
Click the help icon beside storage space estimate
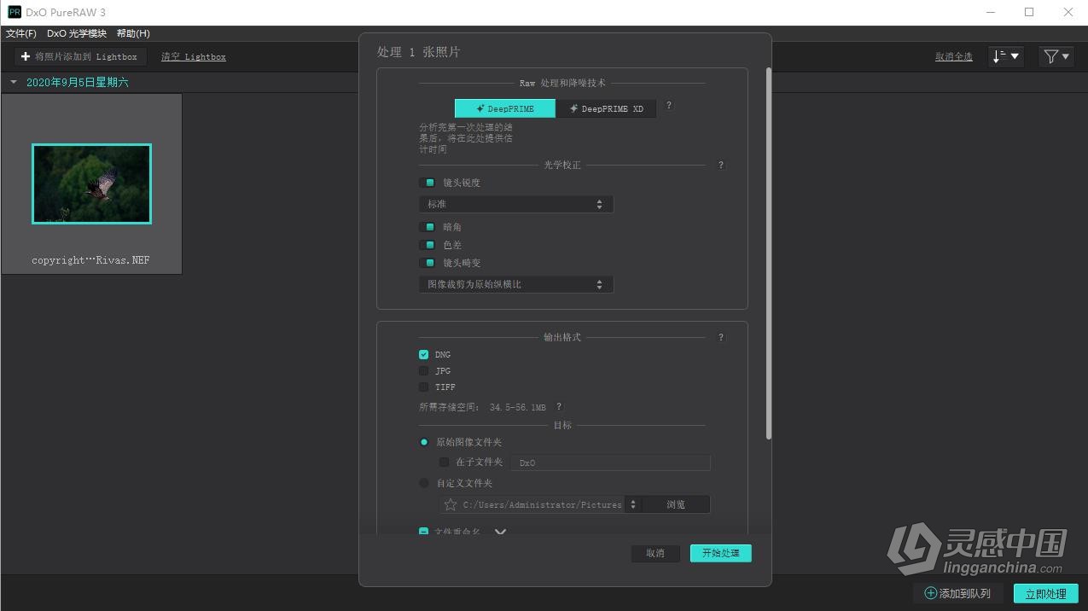[559, 406]
